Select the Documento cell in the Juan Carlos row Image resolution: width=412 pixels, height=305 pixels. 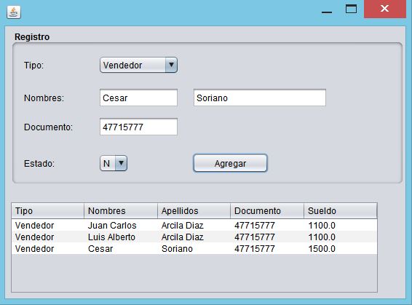pyautogui.click(x=267, y=226)
